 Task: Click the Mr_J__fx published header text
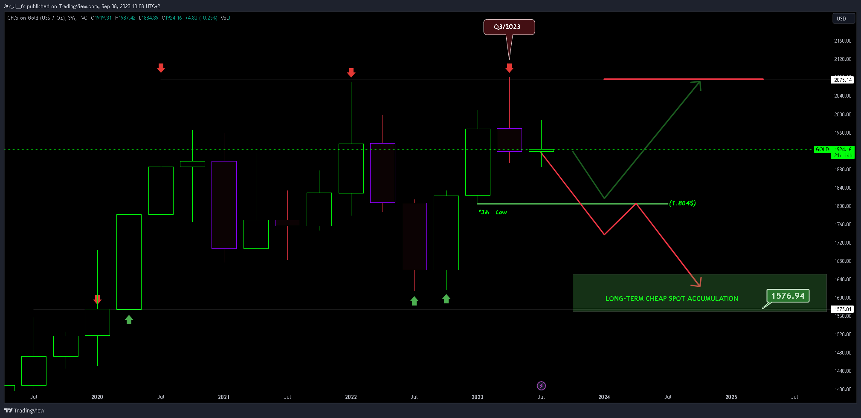pos(82,6)
